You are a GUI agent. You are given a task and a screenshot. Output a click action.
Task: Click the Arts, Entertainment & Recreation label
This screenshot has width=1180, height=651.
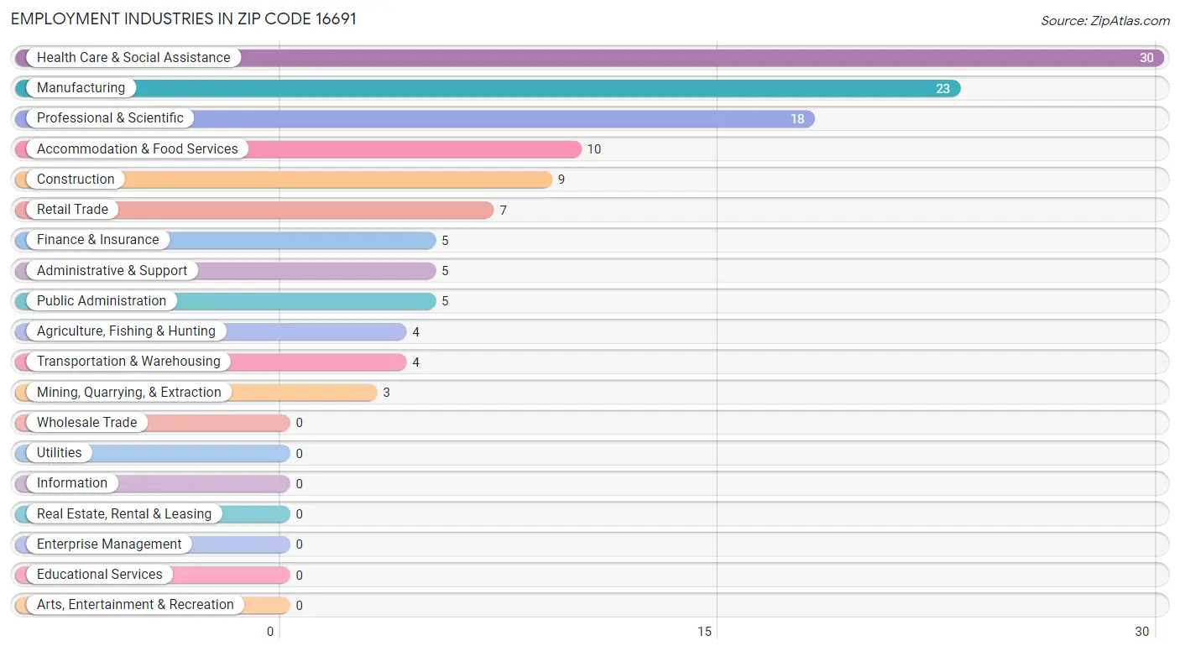tap(135, 605)
